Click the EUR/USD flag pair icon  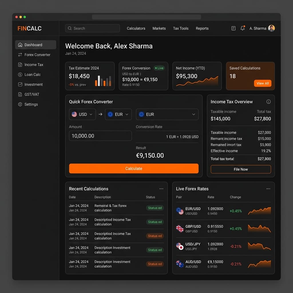point(180,211)
